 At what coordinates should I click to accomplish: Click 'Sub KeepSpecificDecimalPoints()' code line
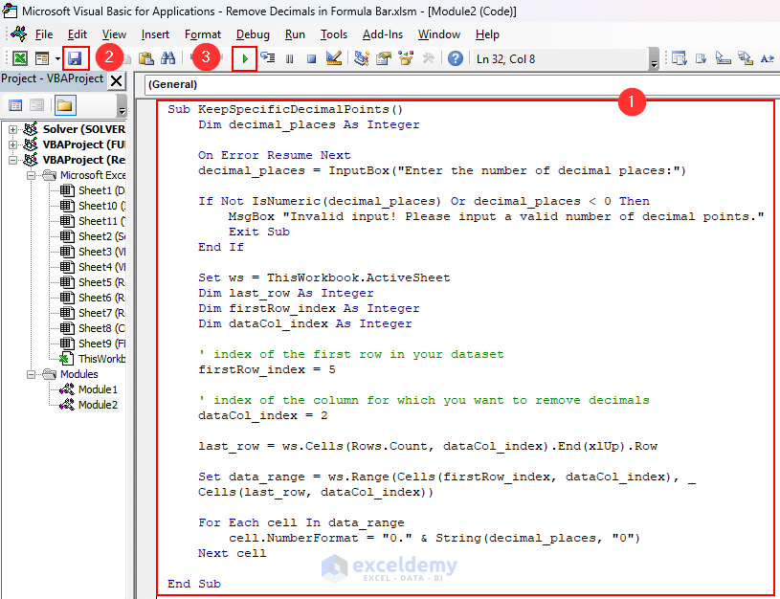[x=285, y=109]
